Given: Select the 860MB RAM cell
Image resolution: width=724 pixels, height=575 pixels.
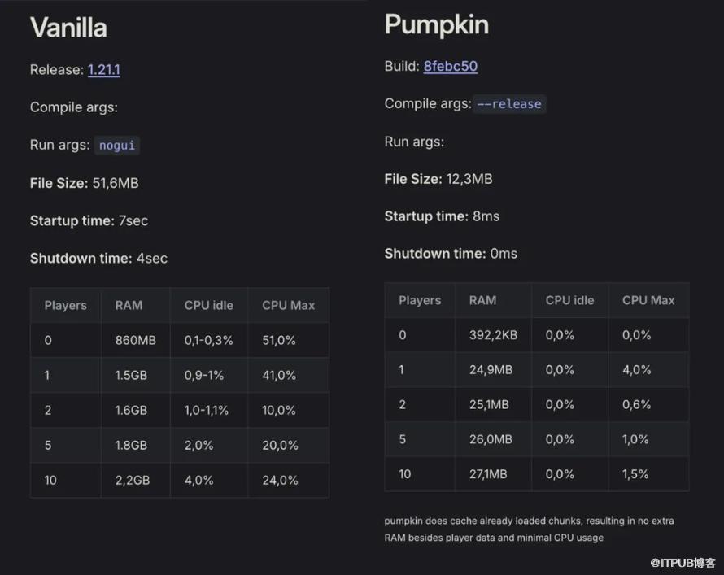Looking at the screenshot, I should (x=135, y=341).
